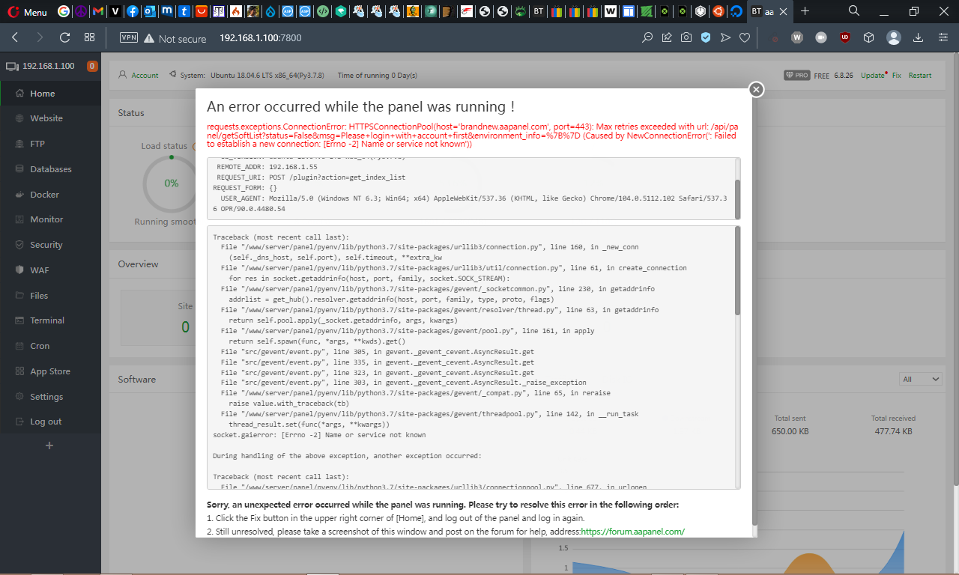Click the Fix link
This screenshot has width=959, height=575.
(x=896, y=75)
